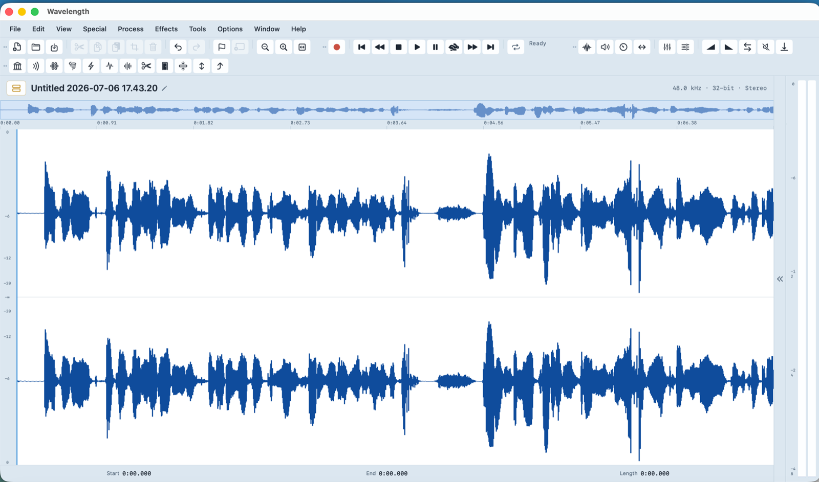Open a file with the folder icon
819x482 pixels.
click(36, 47)
